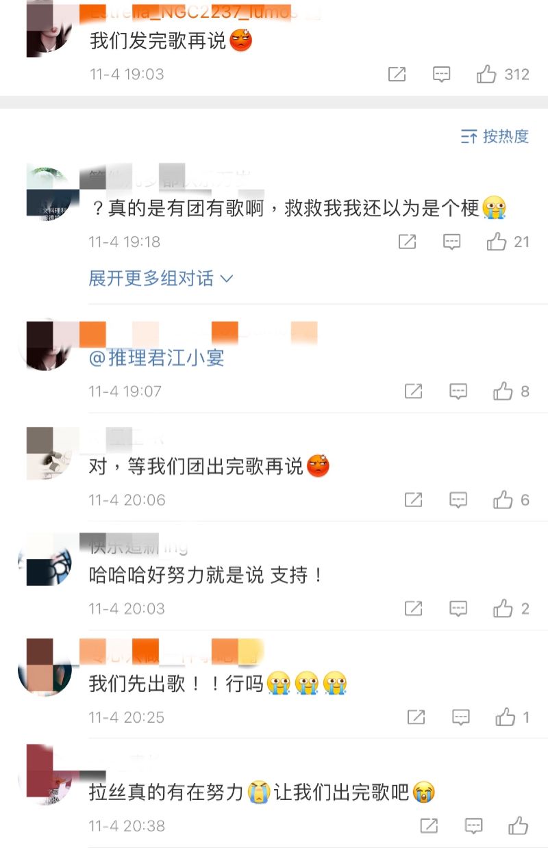Viewport: 548px width, 850px height.
Task: Open the @推理君江小宴 mention link
Action: pos(157,357)
